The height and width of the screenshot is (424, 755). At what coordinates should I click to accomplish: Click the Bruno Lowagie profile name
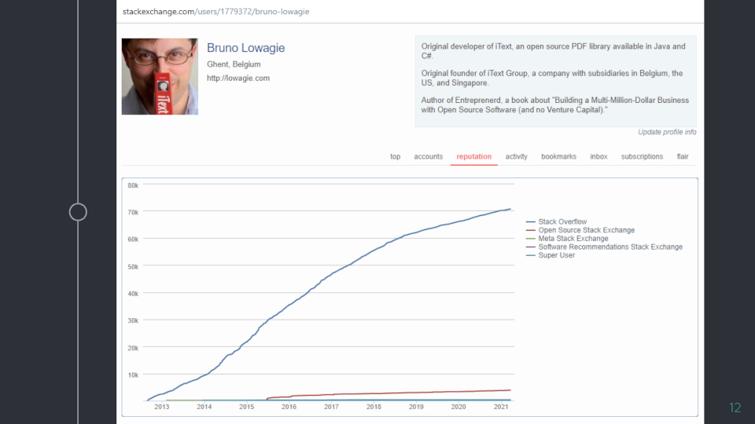coord(245,48)
